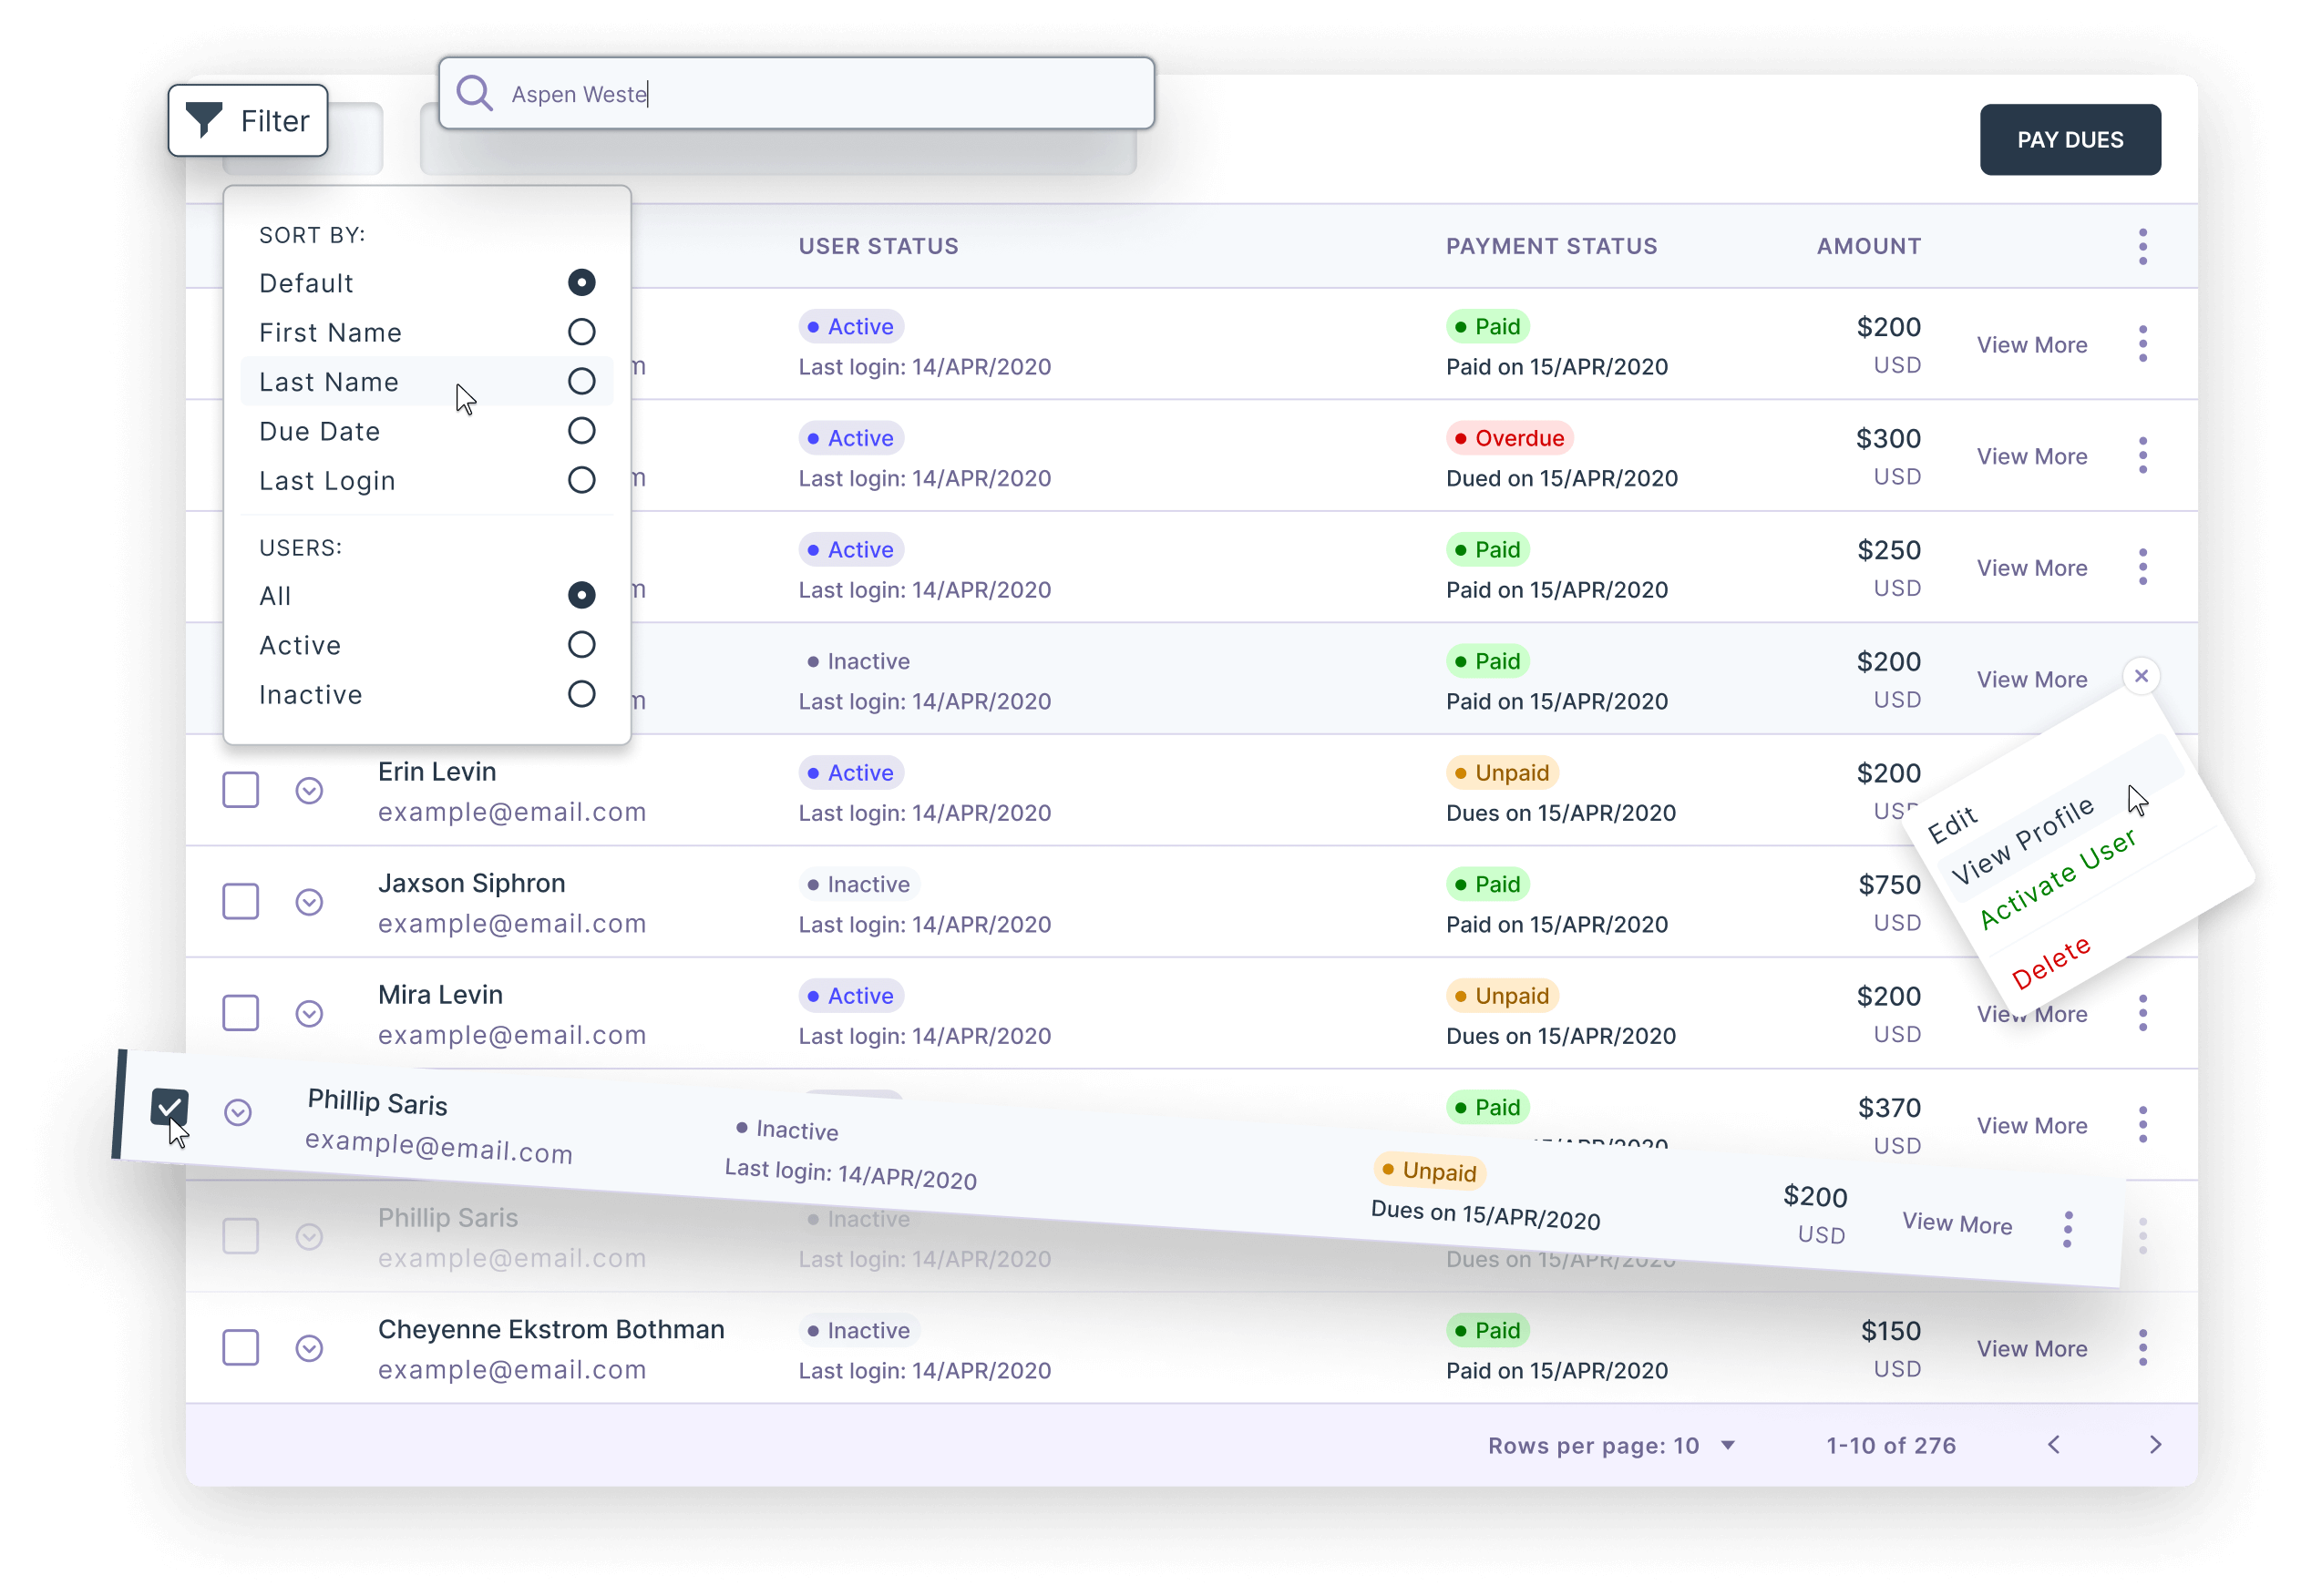Viewport: 2301px width, 1596px height.
Task: Open kebab menu for $300 Overdue row
Action: tap(2142, 456)
